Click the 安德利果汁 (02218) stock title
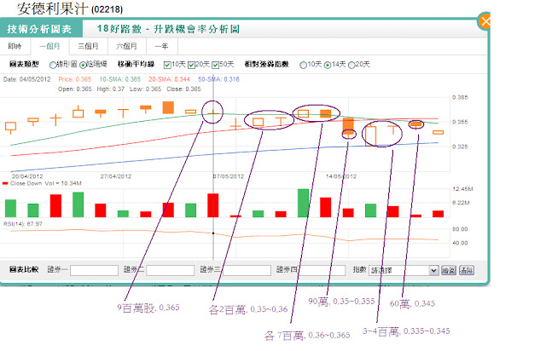 tap(70, 9)
